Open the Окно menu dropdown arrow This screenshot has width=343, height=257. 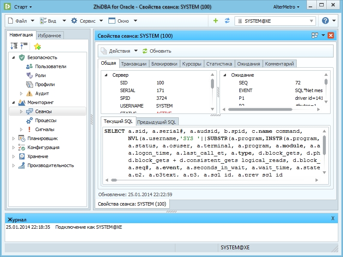point(135,21)
